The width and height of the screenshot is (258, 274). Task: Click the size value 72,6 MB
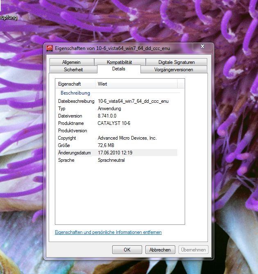[x=106, y=145]
